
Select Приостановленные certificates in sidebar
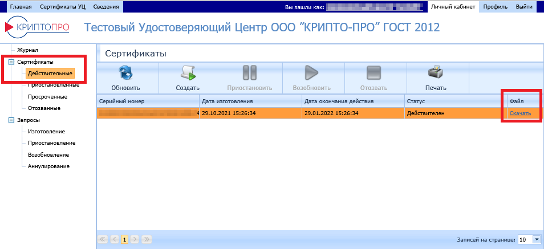(54, 85)
